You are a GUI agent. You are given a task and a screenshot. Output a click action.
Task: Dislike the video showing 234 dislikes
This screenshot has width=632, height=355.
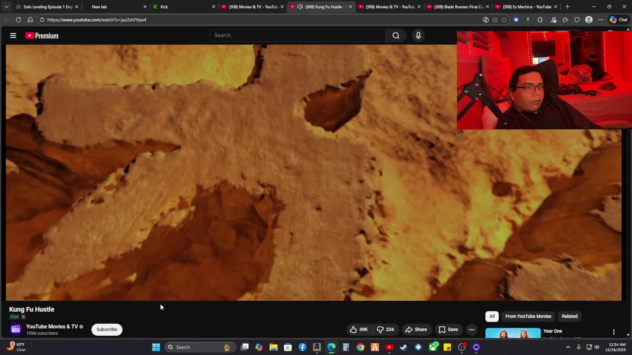tap(386, 329)
